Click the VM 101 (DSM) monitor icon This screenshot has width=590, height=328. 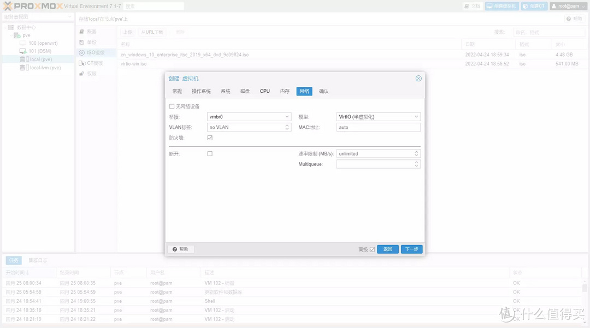coord(23,51)
